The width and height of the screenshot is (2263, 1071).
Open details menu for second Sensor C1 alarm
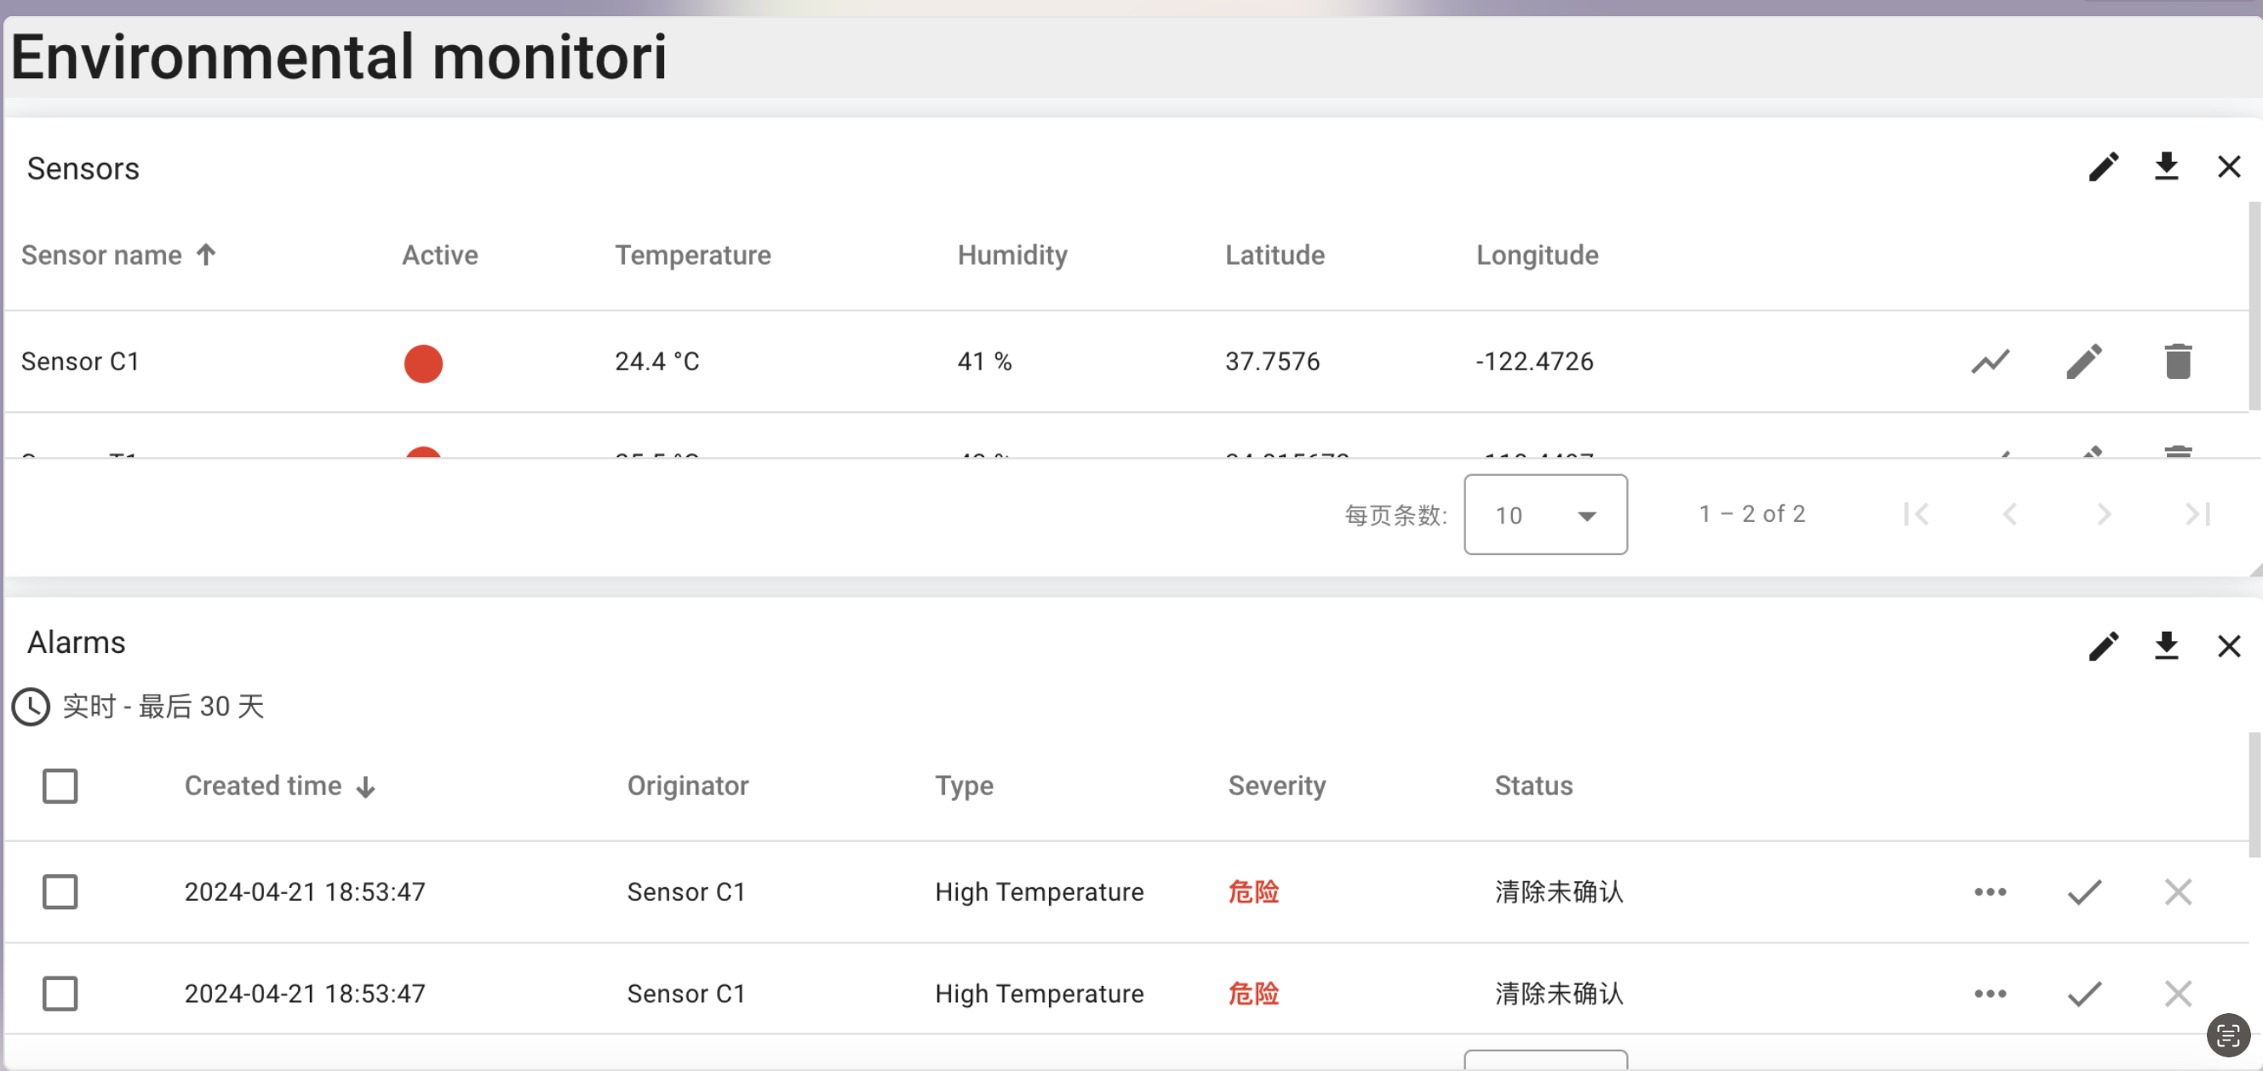coord(1990,994)
